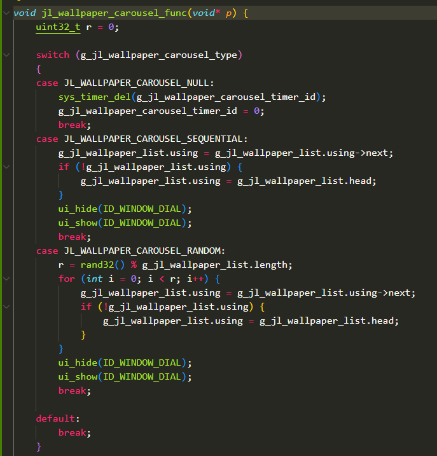Click the switch keyword
The width and height of the screenshot is (437, 456).
[x=53, y=55]
